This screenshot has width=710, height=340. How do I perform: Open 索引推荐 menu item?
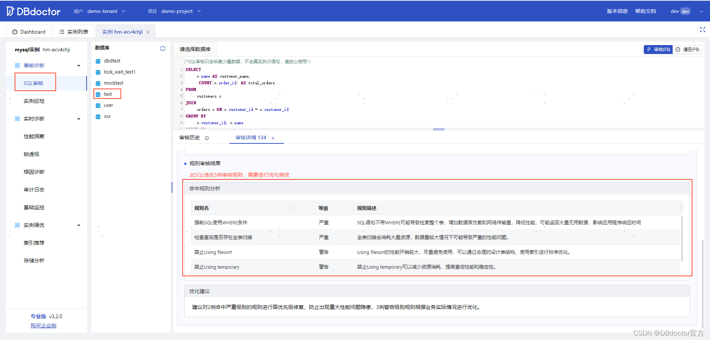34,243
